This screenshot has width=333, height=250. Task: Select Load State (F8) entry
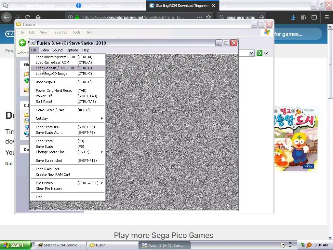[68, 141]
